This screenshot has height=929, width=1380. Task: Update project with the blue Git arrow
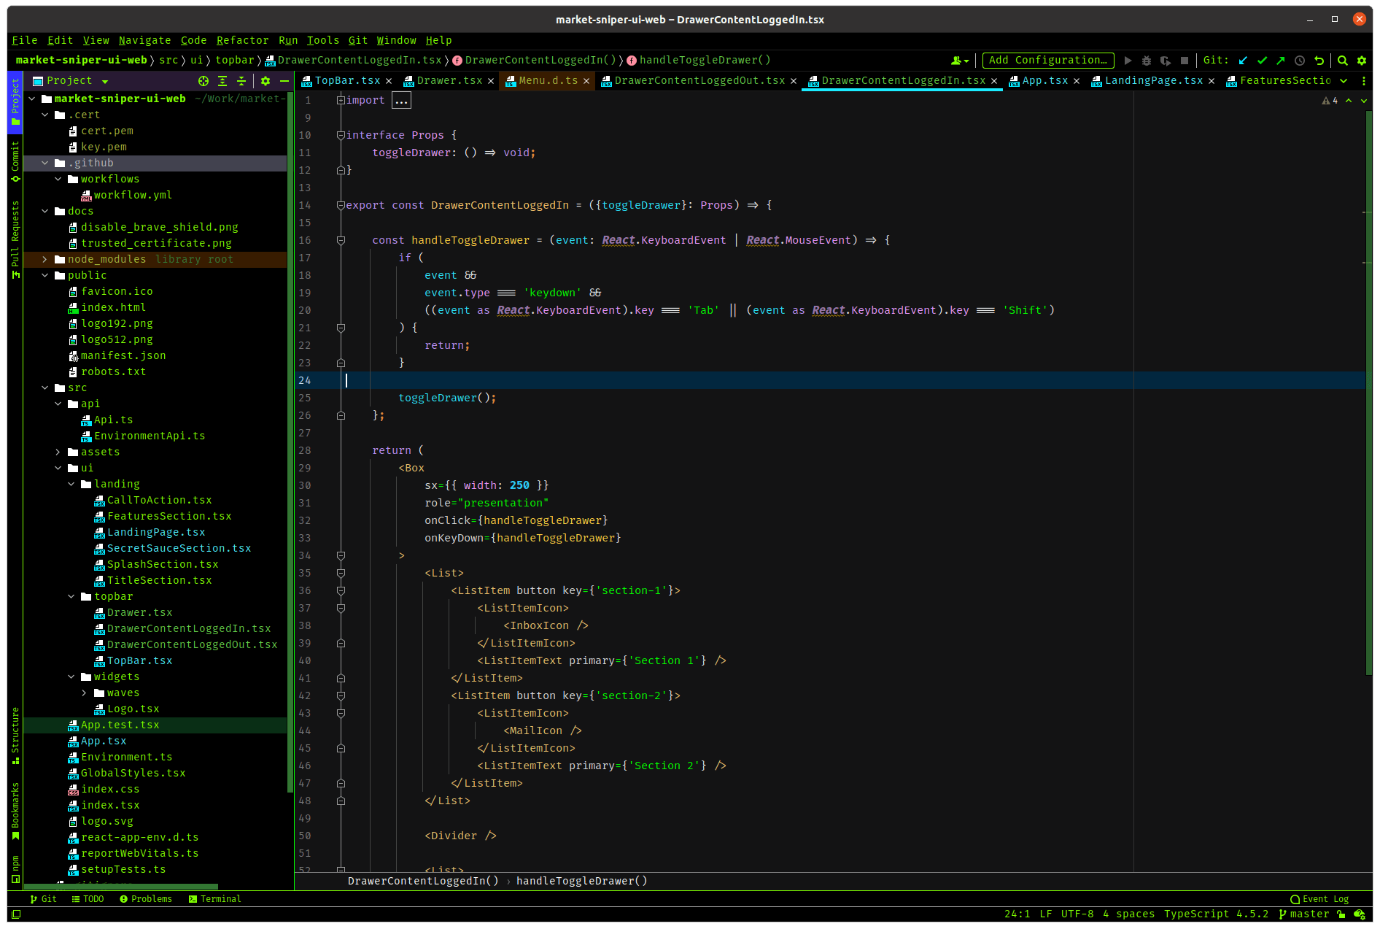pyautogui.click(x=1243, y=60)
